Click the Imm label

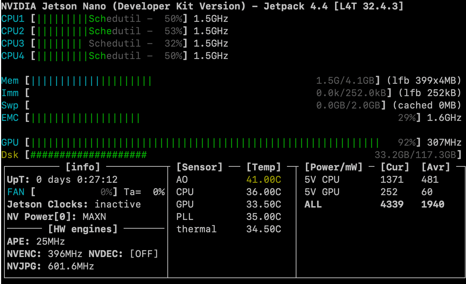(10, 93)
